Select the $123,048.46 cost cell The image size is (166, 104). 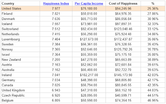coord(123,29)
